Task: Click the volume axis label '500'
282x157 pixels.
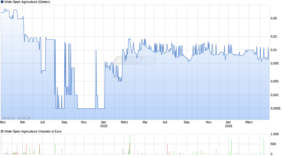Action: [x=273, y=144]
